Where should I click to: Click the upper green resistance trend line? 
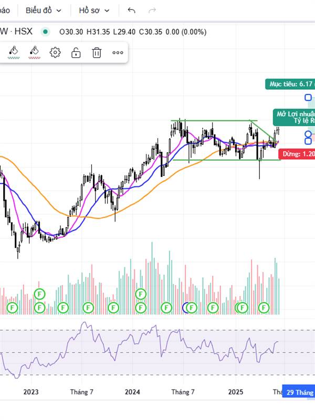214,121
